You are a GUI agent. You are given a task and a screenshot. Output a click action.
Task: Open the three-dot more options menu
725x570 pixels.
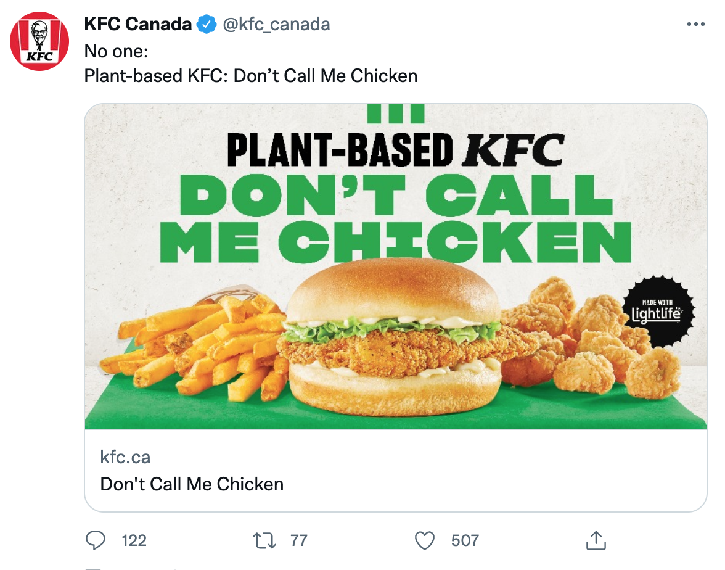click(x=695, y=25)
